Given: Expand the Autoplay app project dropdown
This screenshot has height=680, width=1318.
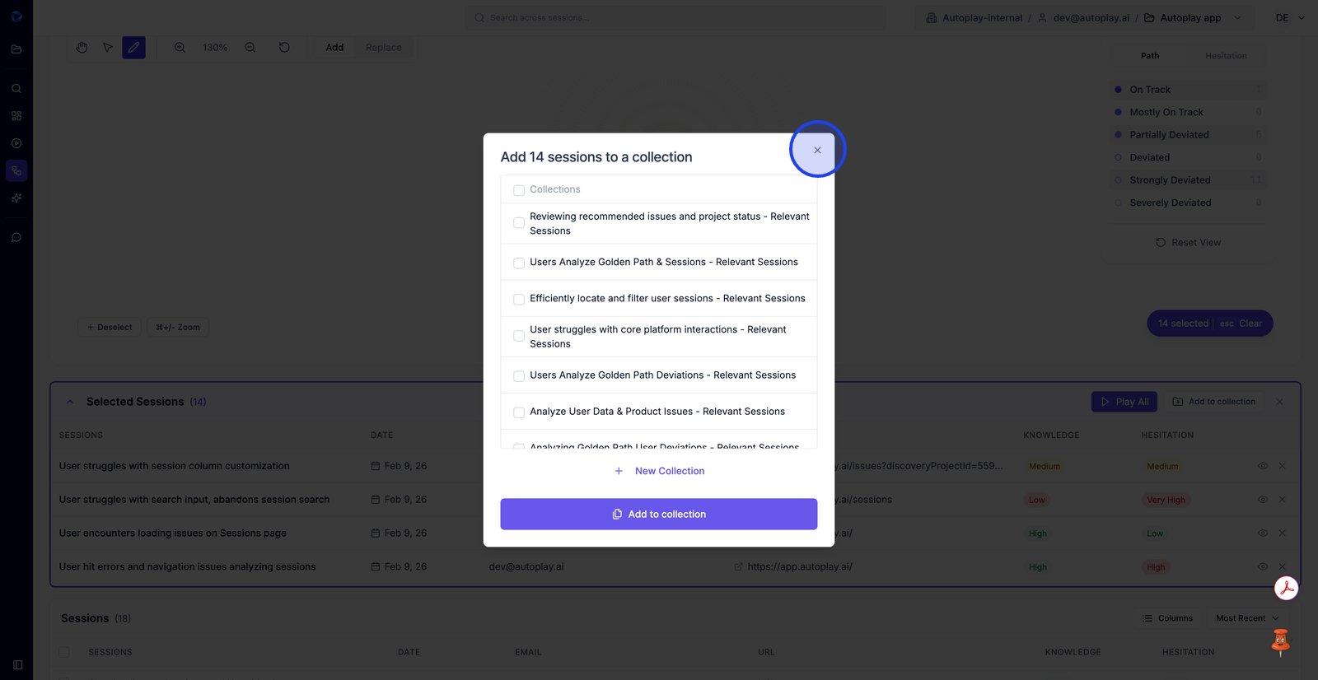Looking at the screenshot, I should [1236, 18].
